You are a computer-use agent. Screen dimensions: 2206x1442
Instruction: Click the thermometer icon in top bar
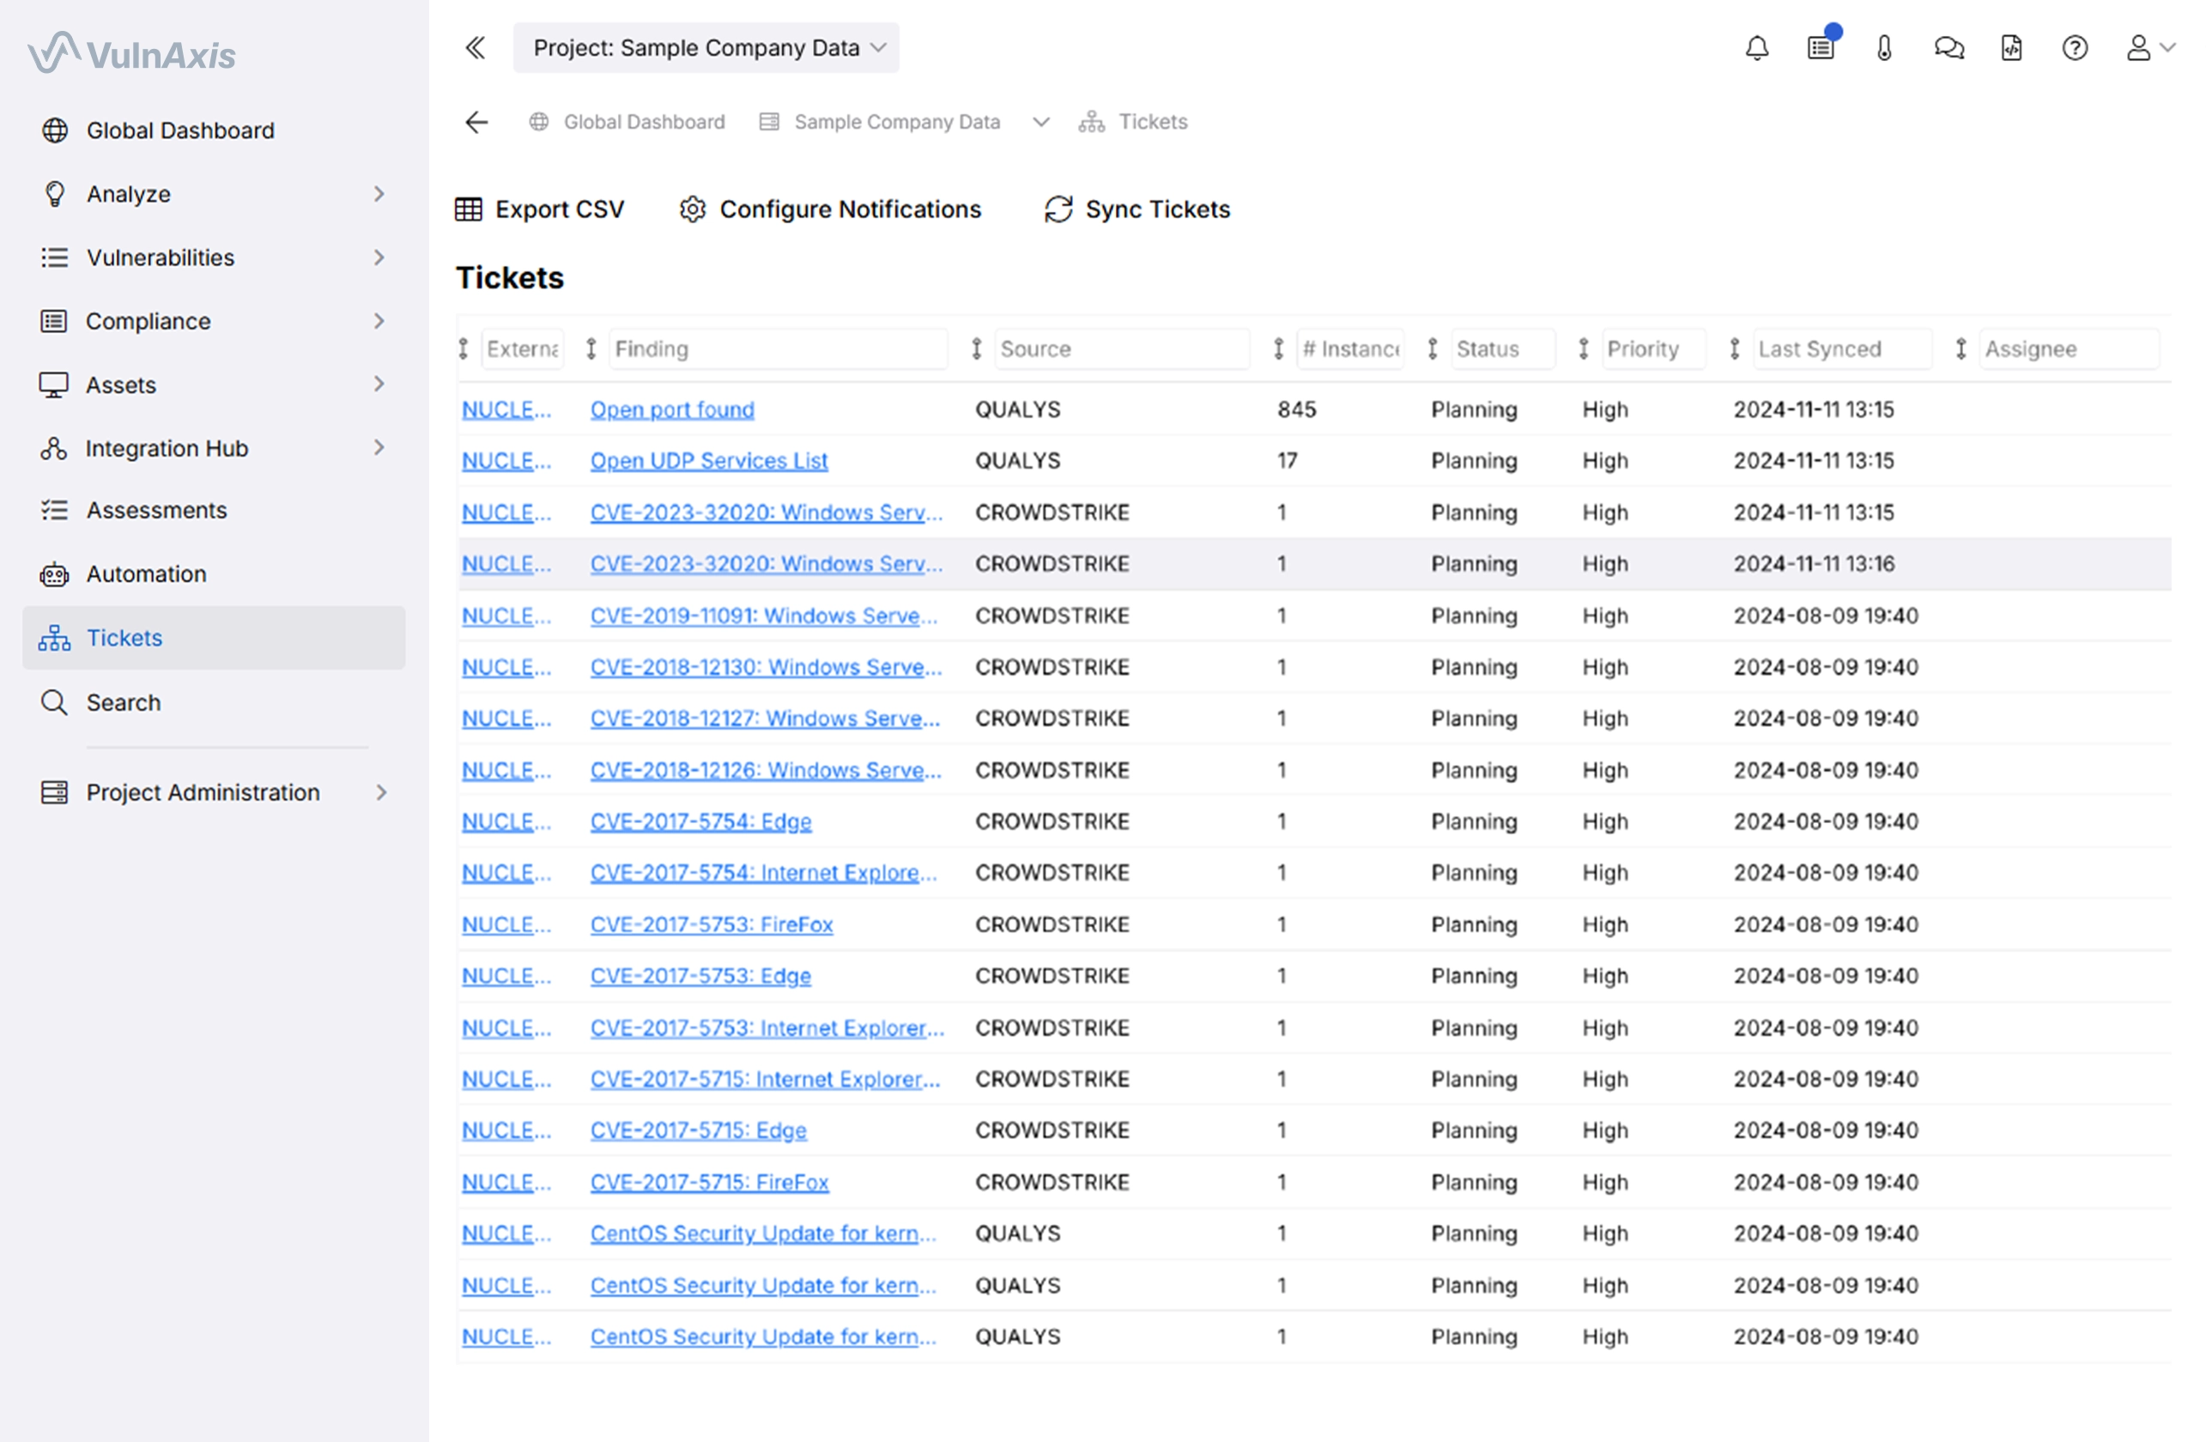(x=1884, y=47)
